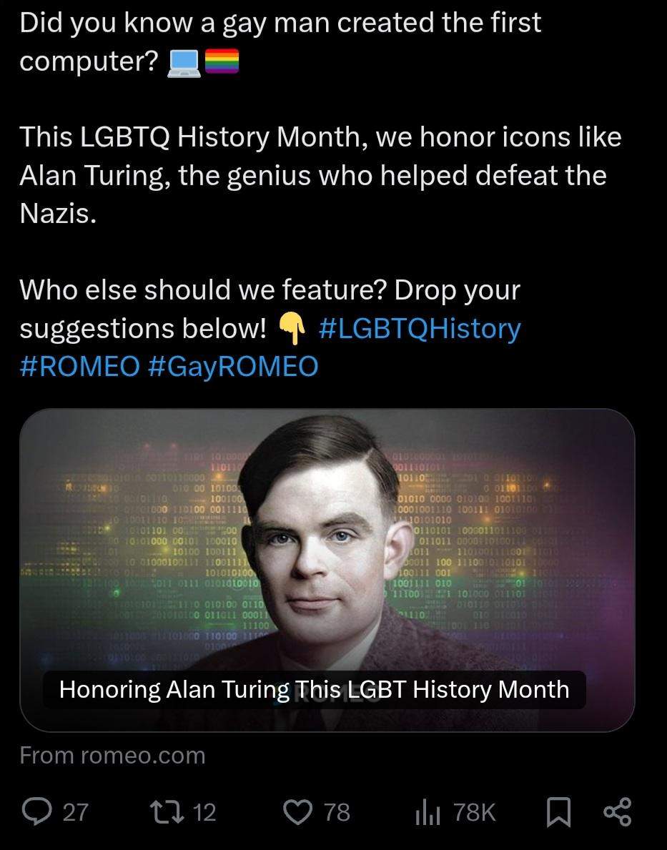Click the pointing-down hand emoji
The width and height of the screenshot is (667, 850).
(x=292, y=329)
